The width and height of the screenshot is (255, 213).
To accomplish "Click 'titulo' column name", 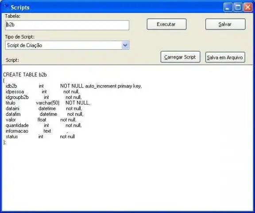I will click(11, 103).
